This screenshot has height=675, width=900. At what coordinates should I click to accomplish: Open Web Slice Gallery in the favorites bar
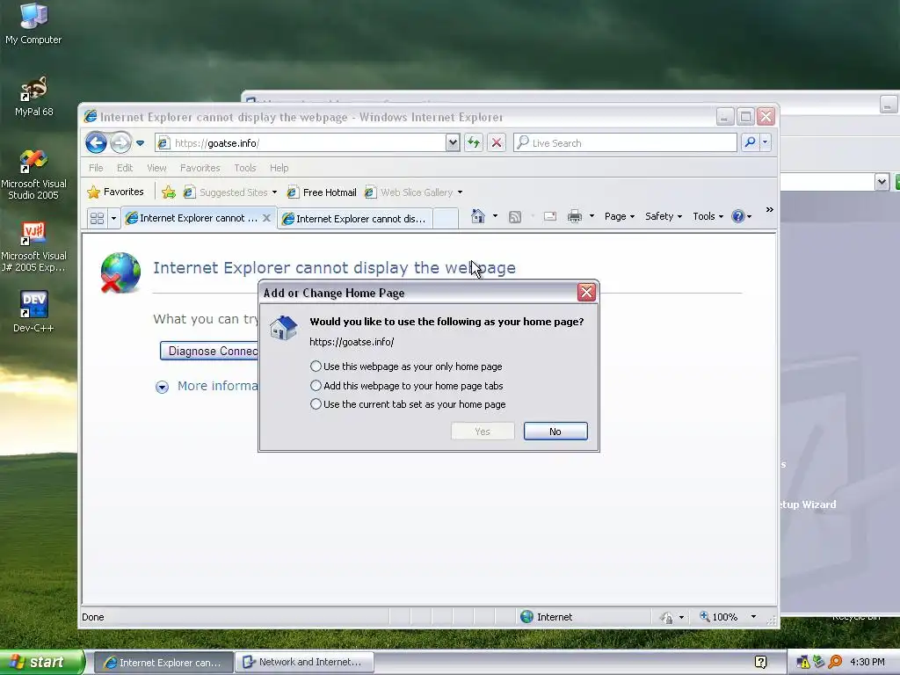tap(413, 192)
